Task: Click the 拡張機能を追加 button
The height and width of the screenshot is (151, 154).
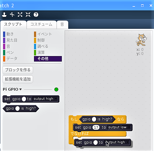Action: [18, 79]
